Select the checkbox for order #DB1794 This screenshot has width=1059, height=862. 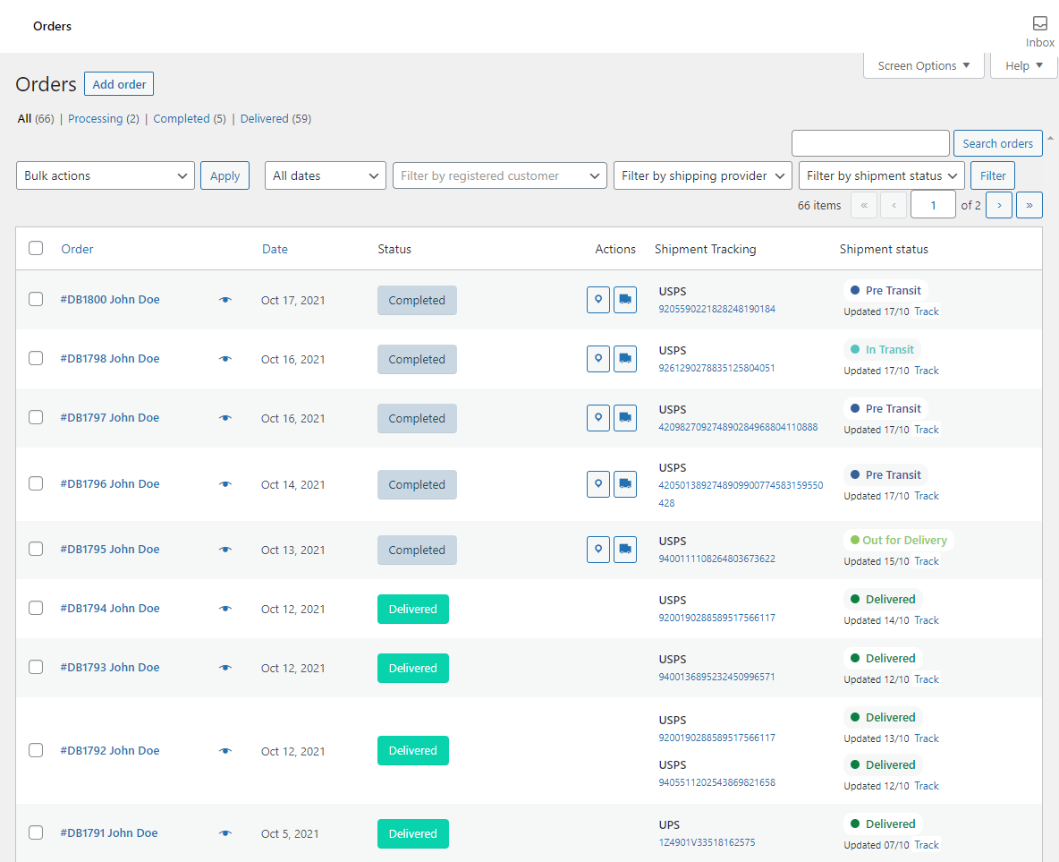[x=36, y=607]
